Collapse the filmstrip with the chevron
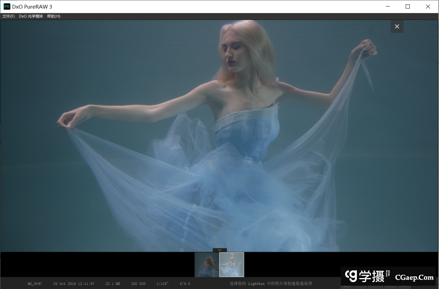Viewport: 439px width, 289px height. click(x=219, y=250)
